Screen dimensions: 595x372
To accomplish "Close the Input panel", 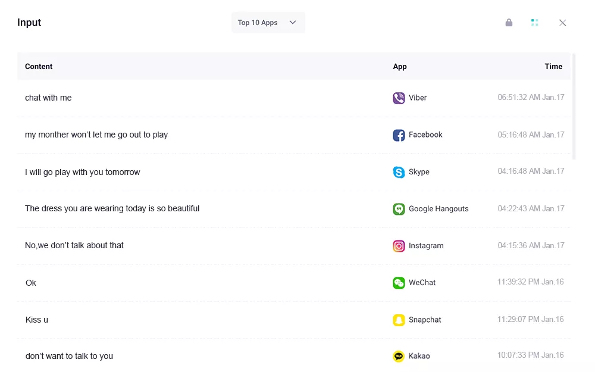I will [x=562, y=23].
